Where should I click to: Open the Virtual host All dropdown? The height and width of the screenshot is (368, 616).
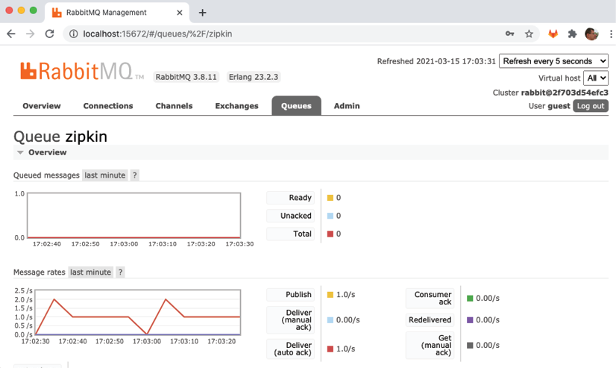coord(596,78)
